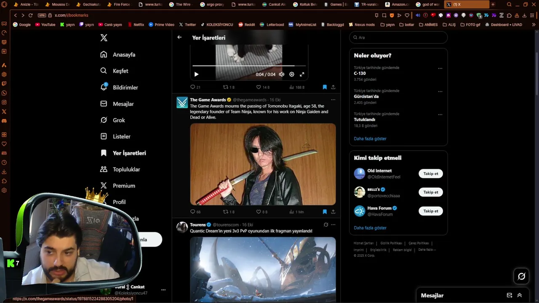The image size is (539, 303).
Task: Open Topluluklar communities
Action: (x=120, y=170)
